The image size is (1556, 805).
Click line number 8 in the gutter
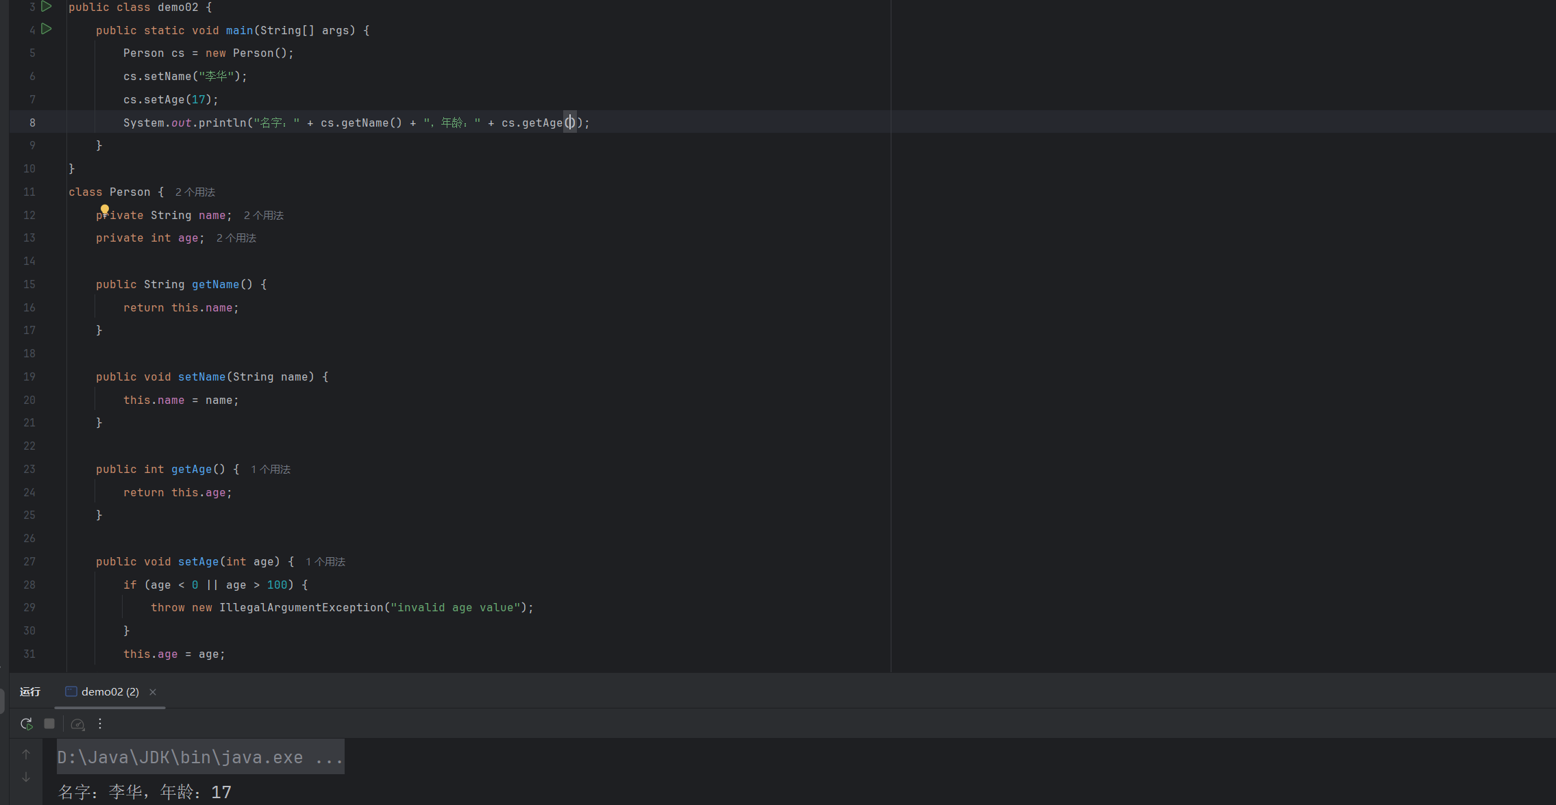(32, 123)
